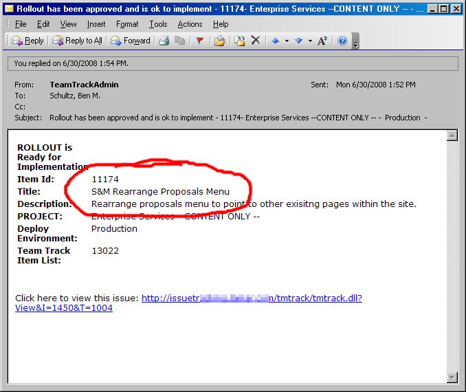The image size is (466, 392).
Task: Flag message with red follow-up flag
Action: [199, 41]
